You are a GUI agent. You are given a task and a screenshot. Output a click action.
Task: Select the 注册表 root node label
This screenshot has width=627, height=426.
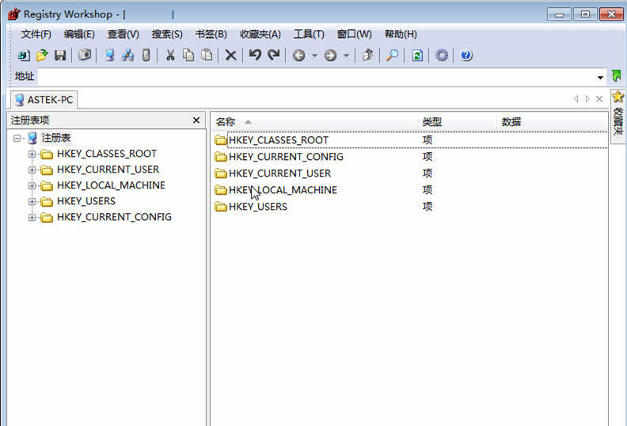[x=56, y=139]
